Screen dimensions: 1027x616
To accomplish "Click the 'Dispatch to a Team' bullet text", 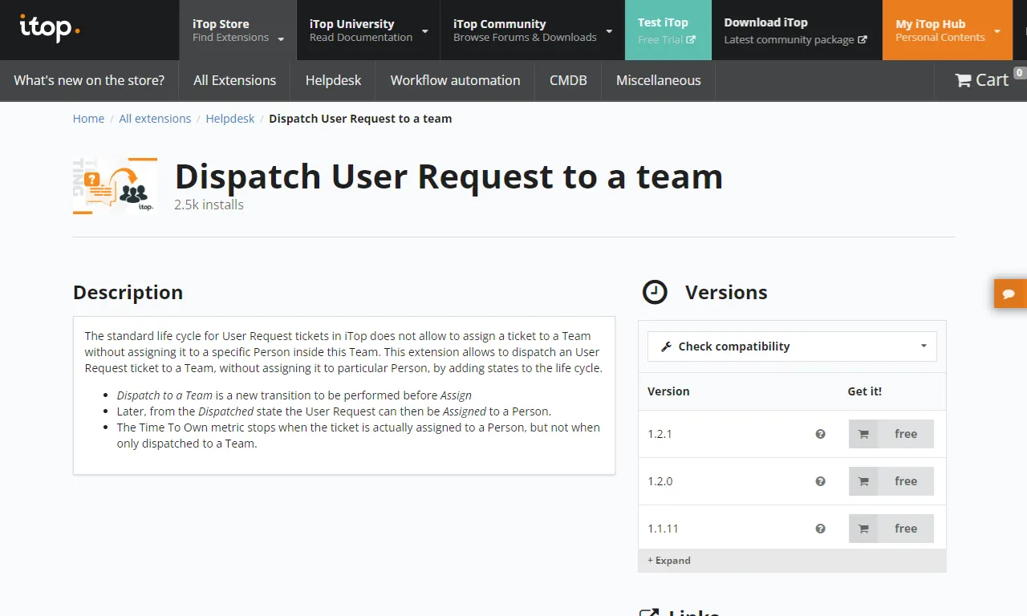I will pos(294,395).
